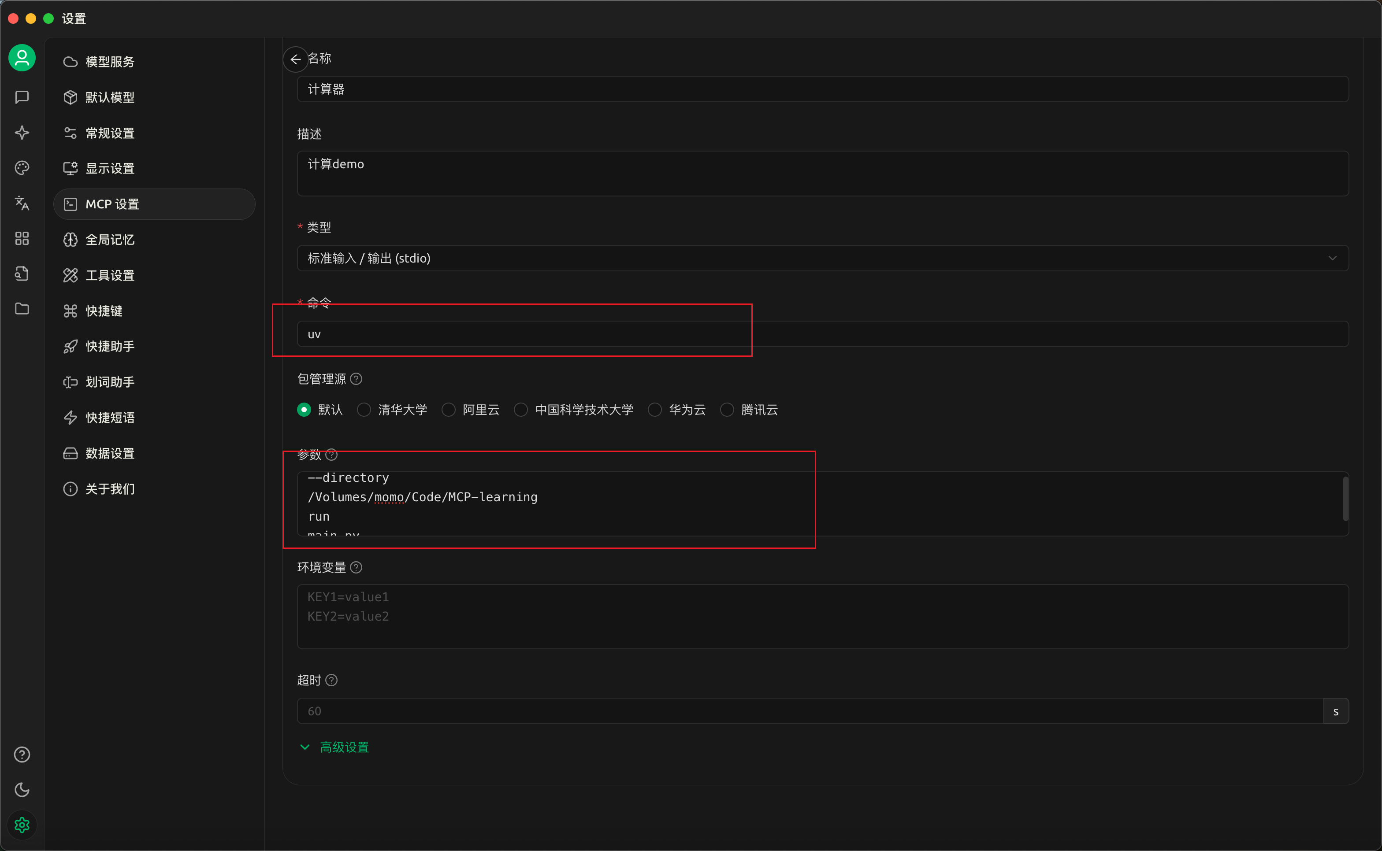
Task: Open 全局记忆 settings
Action: (x=154, y=240)
